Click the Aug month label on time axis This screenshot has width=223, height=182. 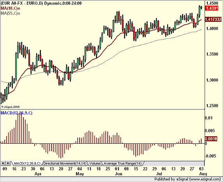(x=203, y=174)
